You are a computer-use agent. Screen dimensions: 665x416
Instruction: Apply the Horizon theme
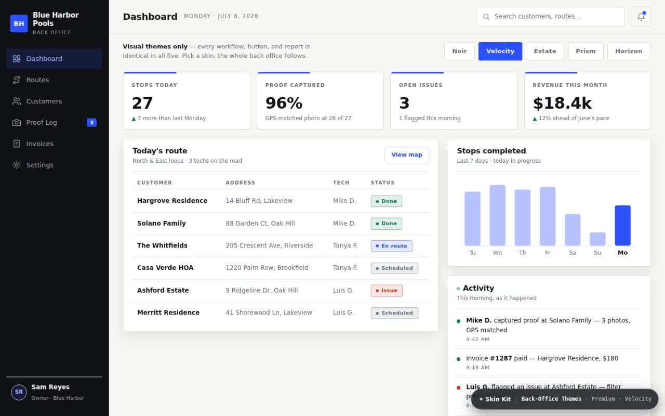[x=629, y=51]
